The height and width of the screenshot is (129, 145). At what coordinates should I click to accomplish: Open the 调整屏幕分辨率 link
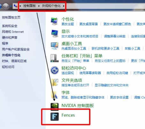(x=115, y=36)
